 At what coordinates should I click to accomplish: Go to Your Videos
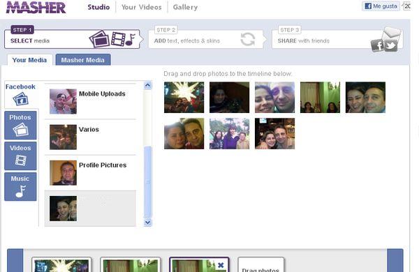click(141, 7)
